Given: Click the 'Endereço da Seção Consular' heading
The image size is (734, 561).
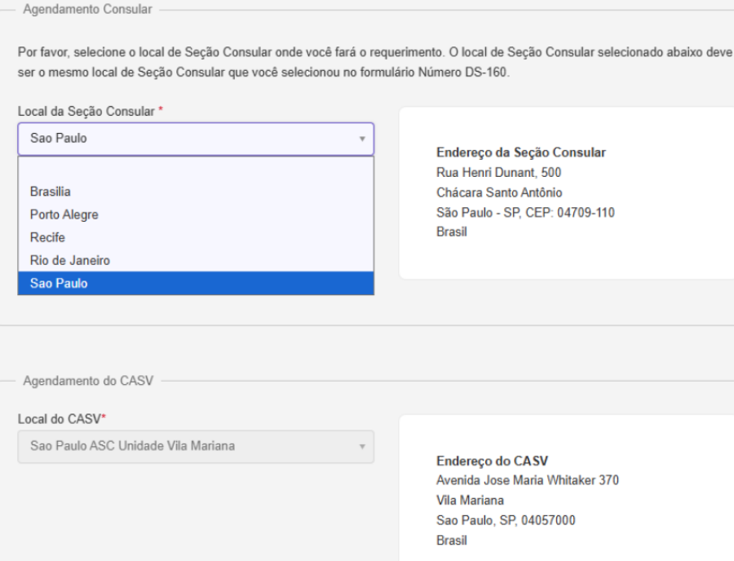Looking at the screenshot, I should pyautogui.click(x=521, y=152).
